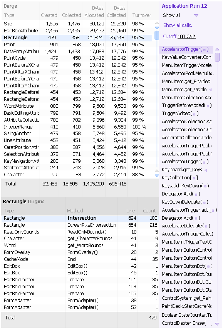
Task: Click the Show all calls link
Action: tap(178, 25)
